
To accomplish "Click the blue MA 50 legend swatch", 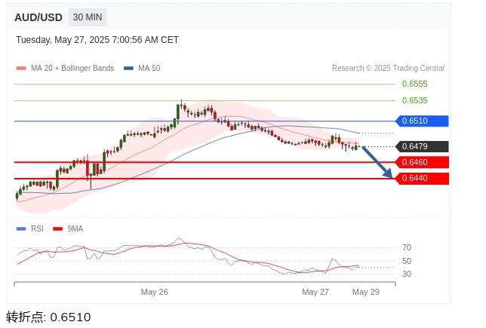I will point(128,68).
